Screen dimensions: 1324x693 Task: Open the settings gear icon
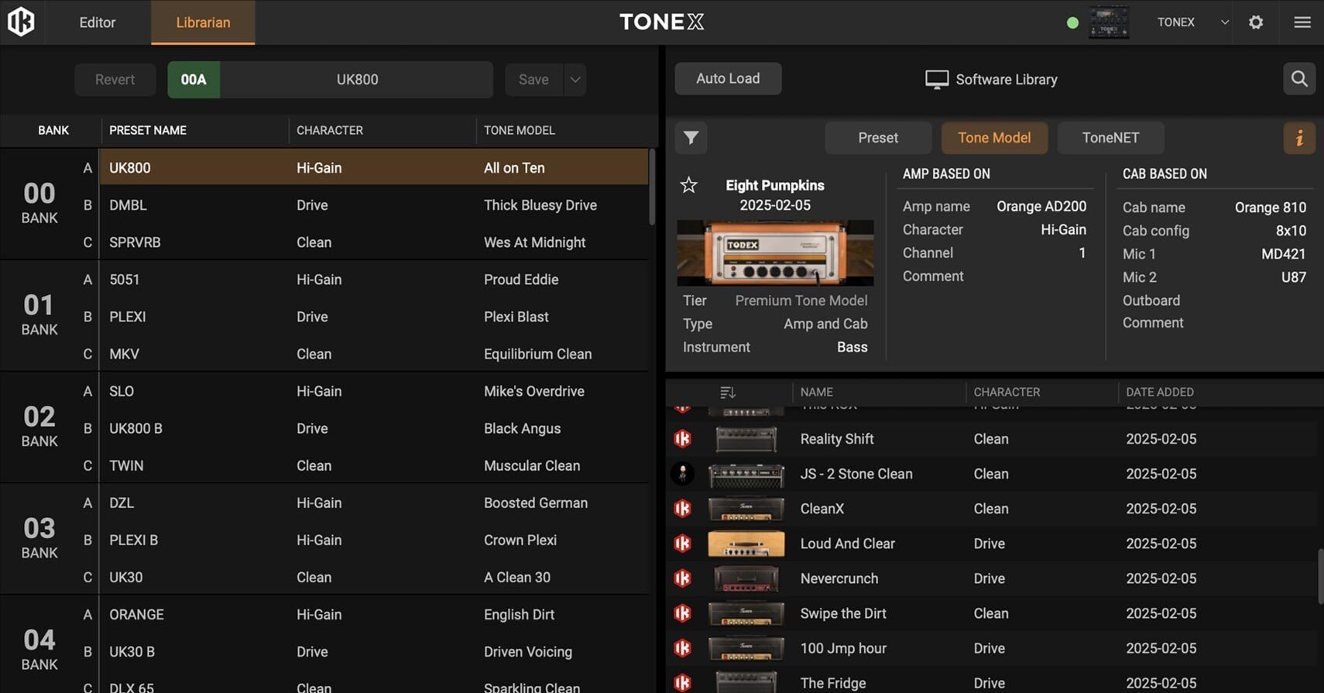click(x=1256, y=22)
